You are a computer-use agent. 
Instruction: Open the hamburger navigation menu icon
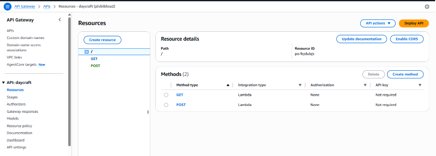(x=7, y=6)
